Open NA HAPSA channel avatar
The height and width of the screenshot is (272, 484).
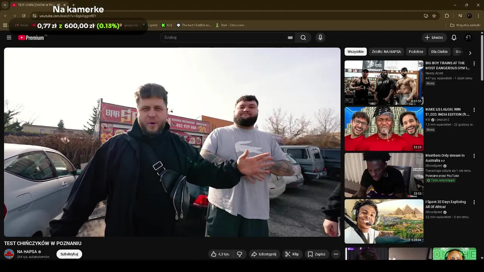click(x=9, y=254)
